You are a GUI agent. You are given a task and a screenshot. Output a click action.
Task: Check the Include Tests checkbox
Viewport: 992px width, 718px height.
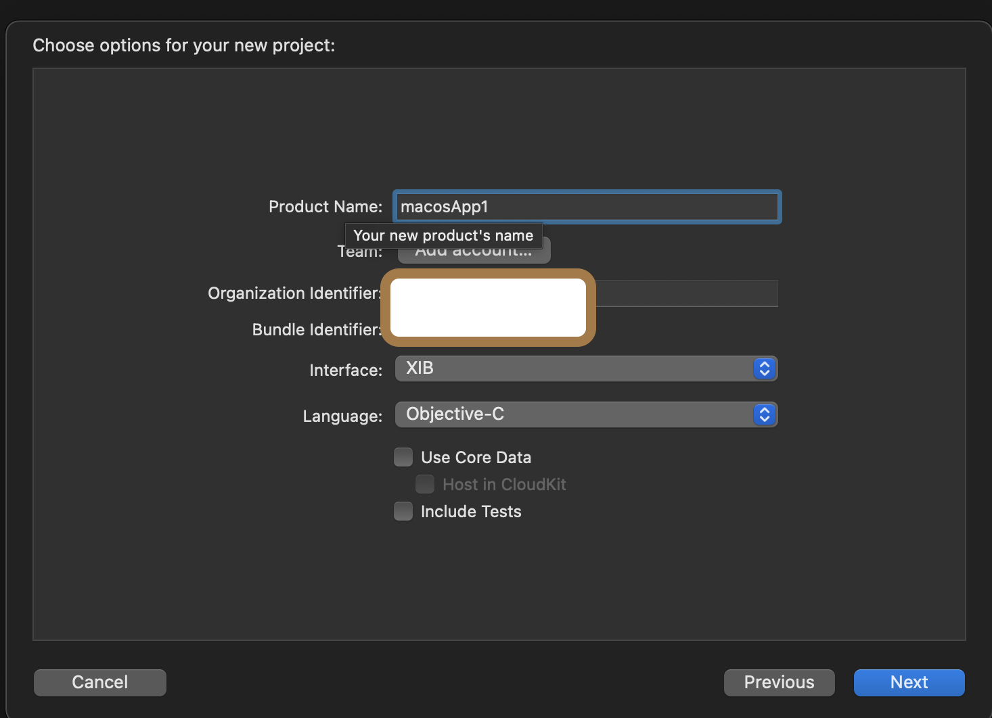click(x=403, y=512)
